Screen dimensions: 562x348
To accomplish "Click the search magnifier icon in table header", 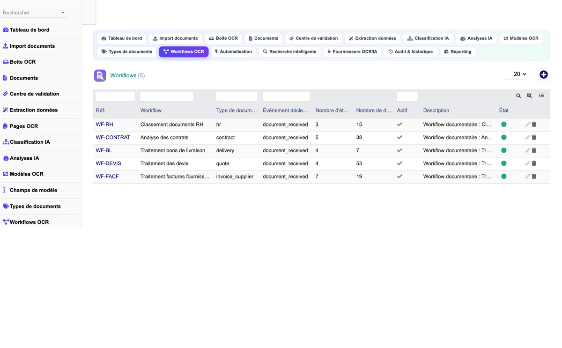I will click(x=518, y=96).
